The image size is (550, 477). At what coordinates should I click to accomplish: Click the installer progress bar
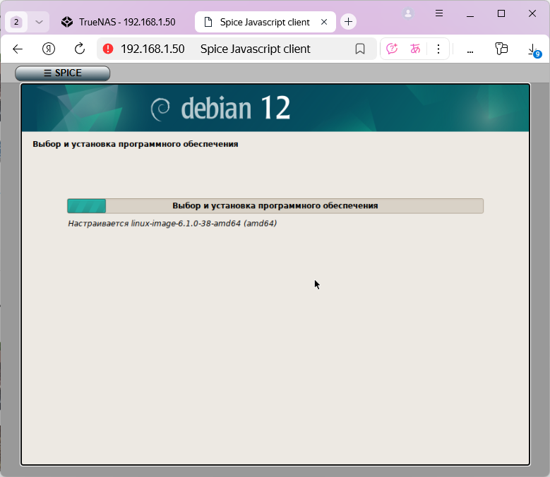coord(275,206)
